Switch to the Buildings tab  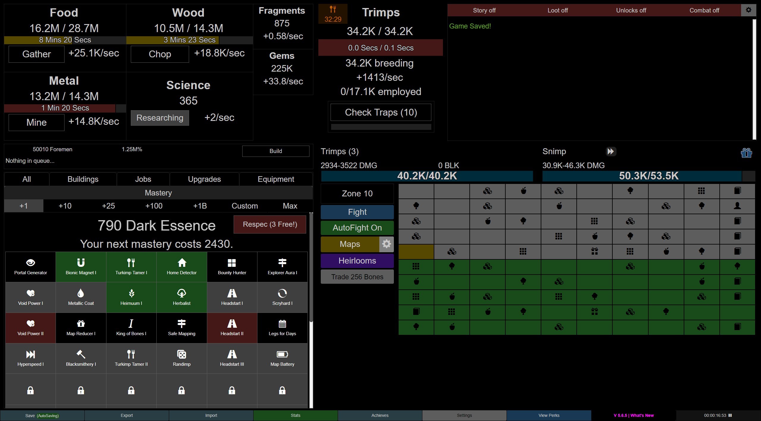point(83,179)
